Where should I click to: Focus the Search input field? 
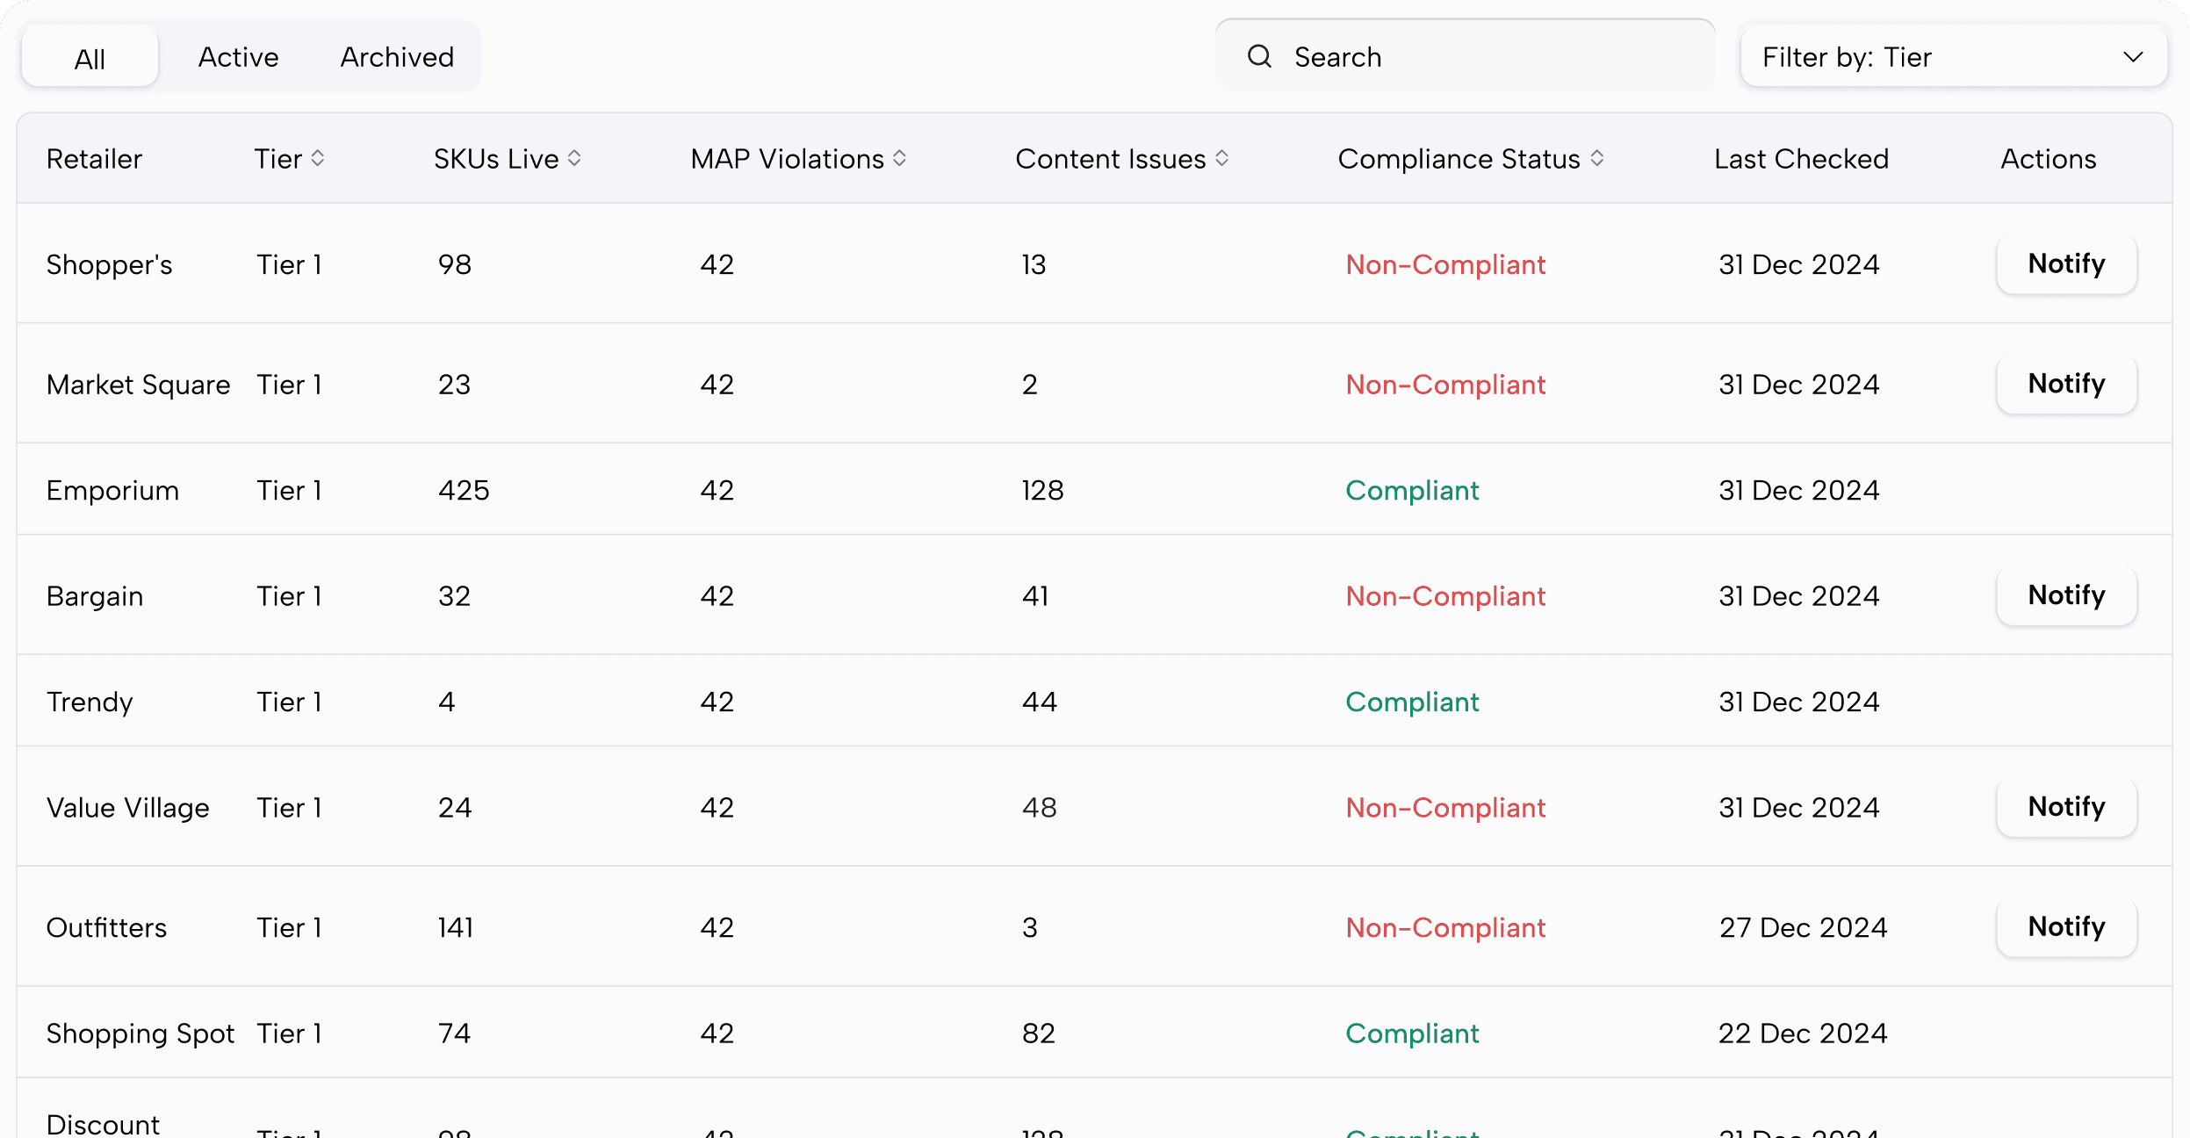[1493, 57]
